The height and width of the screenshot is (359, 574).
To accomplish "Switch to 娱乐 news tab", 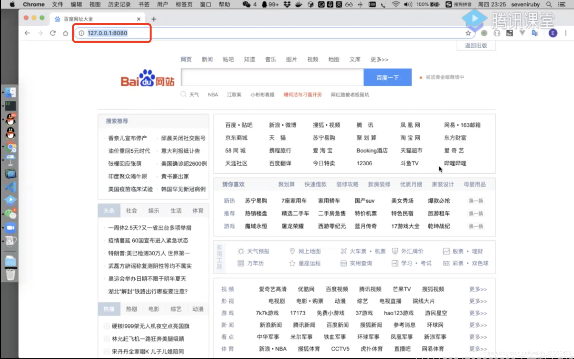I will (x=154, y=210).
